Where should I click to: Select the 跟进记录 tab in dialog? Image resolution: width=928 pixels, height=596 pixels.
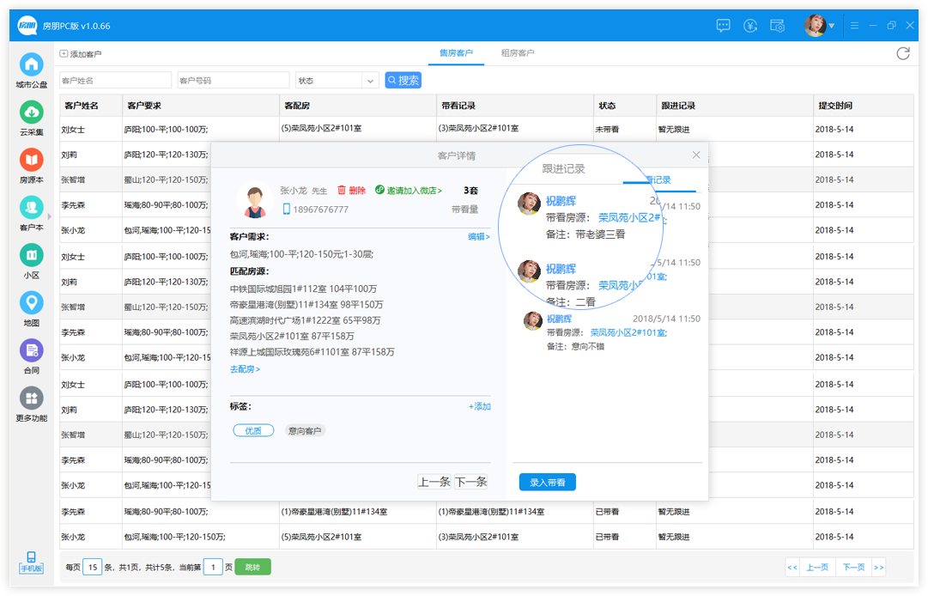click(x=563, y=168)
